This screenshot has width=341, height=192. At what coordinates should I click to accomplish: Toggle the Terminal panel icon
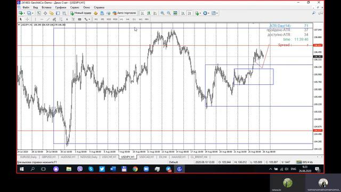tap(58, 13)
